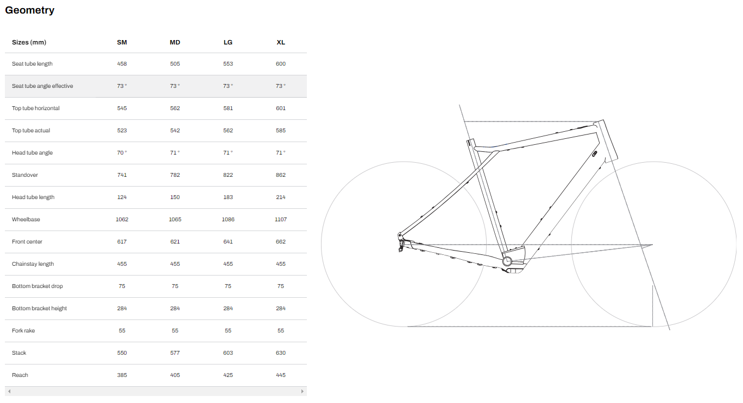
Task: Click the left scrollbar arrow below the table
Action: [9, 391]
